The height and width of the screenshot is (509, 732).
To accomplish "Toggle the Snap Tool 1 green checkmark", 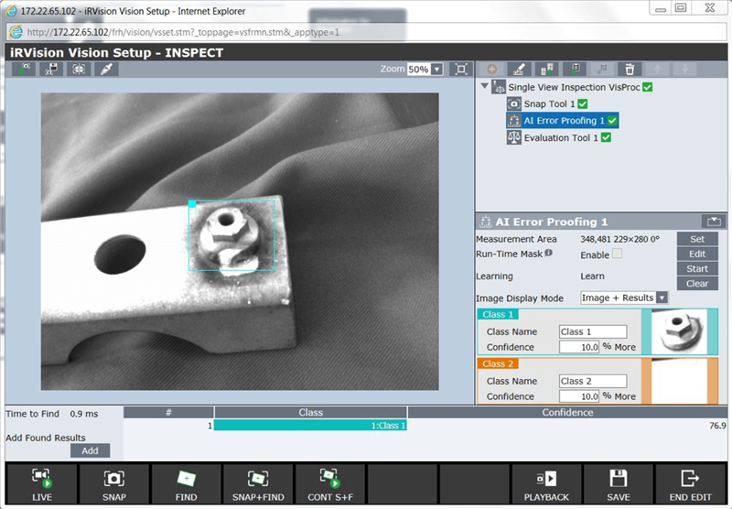I will [583, 104].
